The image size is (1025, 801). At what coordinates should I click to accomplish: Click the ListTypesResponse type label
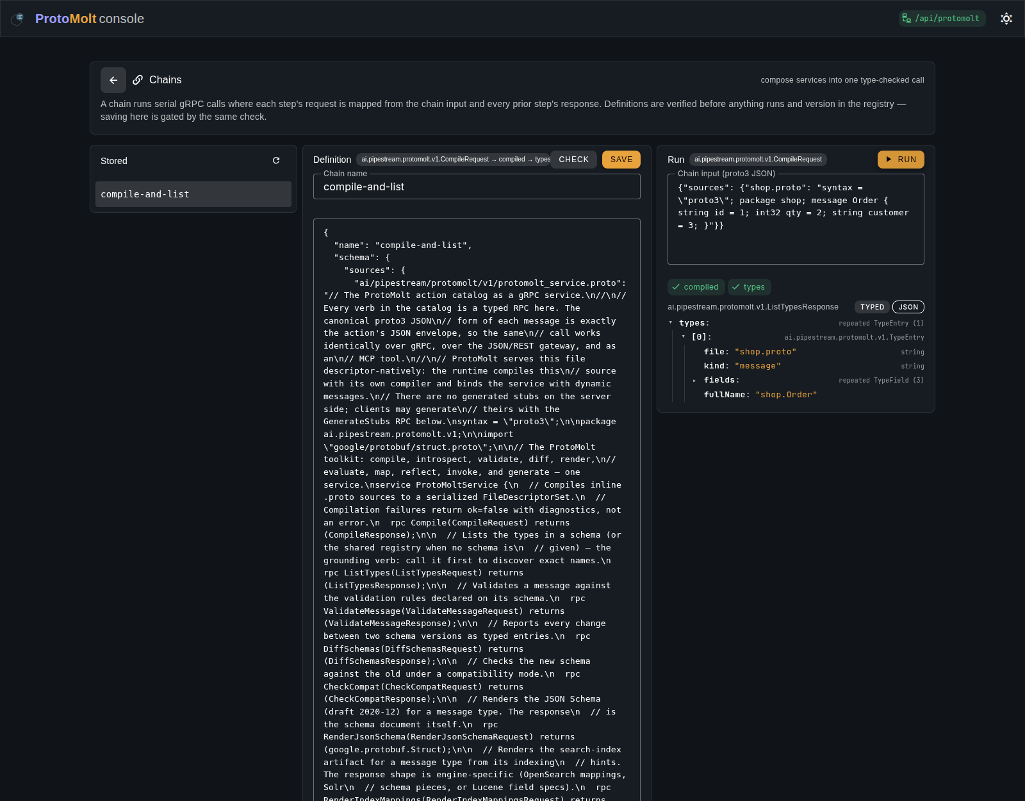point(753,307)
